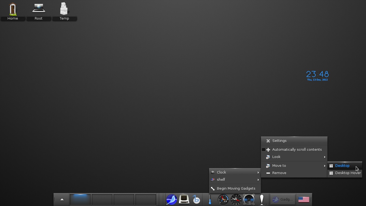Open the round speaker mixer gadget
Screen dimensions: 366x206
tap(249, 200)
